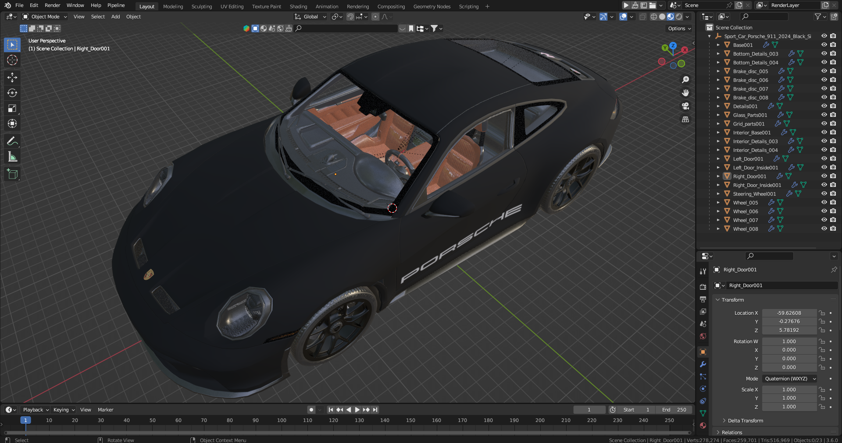
Task: Select the Measure tool
Action: 12,157
